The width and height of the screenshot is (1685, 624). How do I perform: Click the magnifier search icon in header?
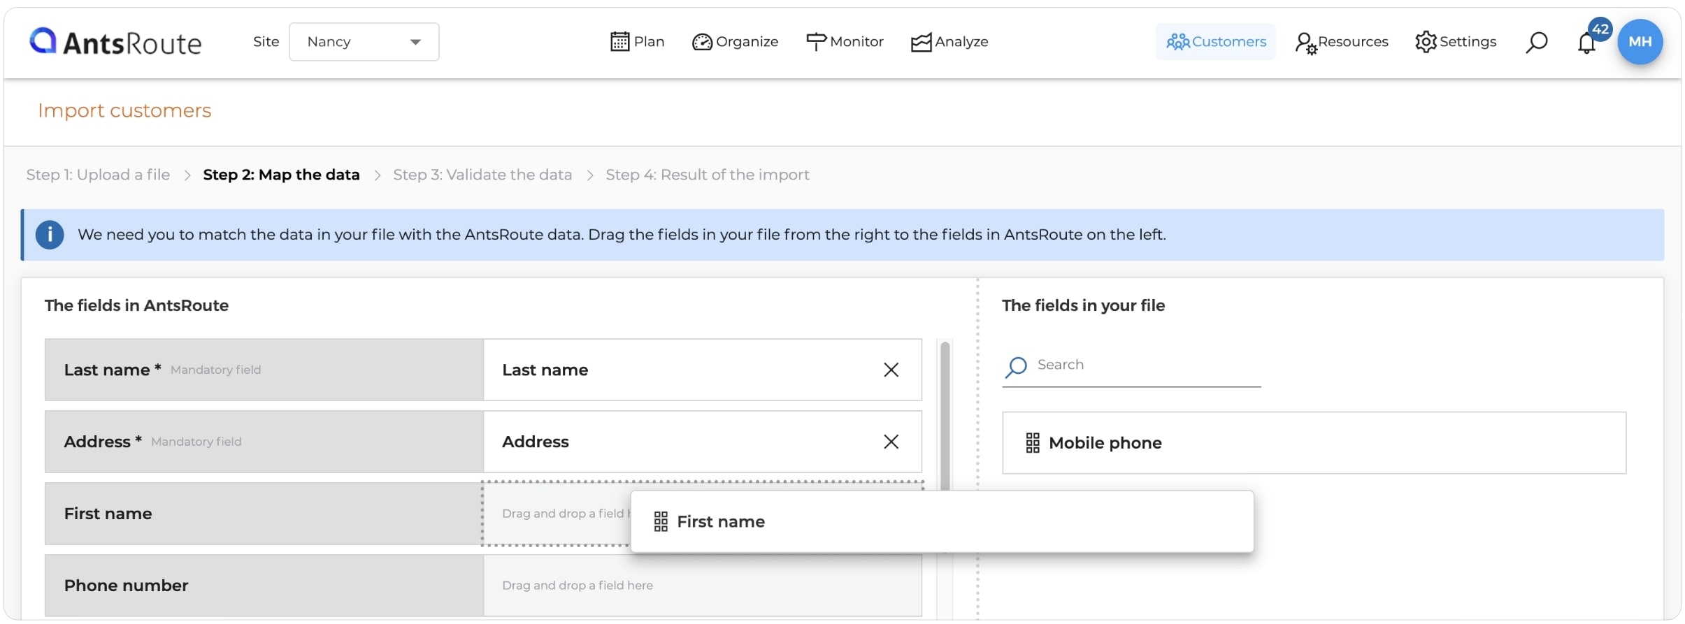click(1536, 43)
